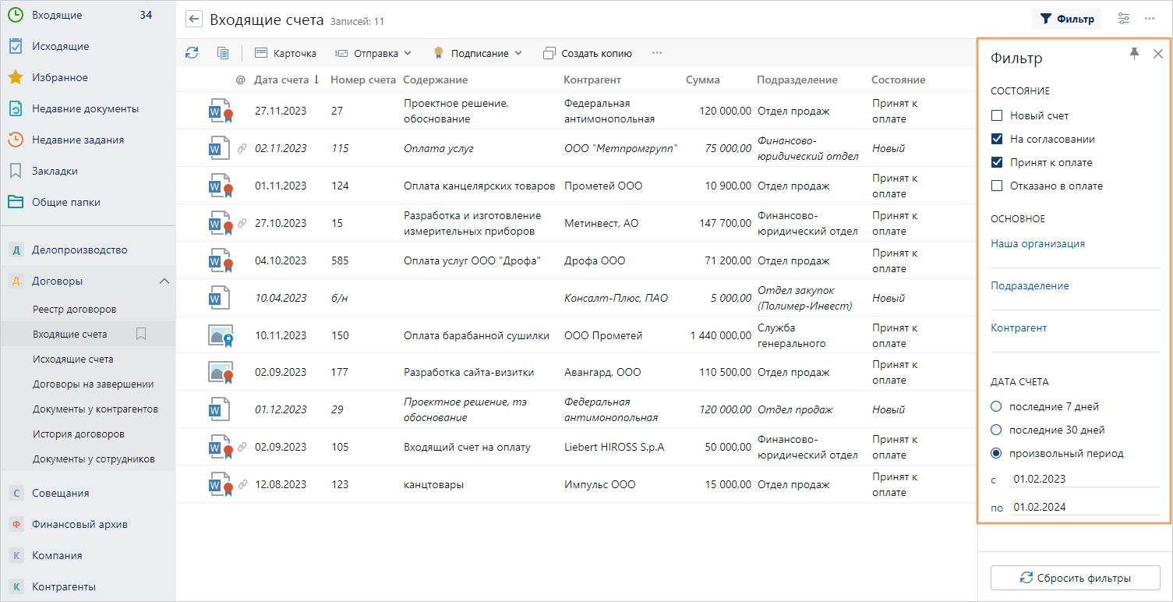Click the copy documents icon in the toolbar
The width and height of the screenshot is (1173, 602).
(223, 53)
